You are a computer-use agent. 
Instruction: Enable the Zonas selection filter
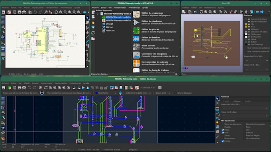[223, 135]
